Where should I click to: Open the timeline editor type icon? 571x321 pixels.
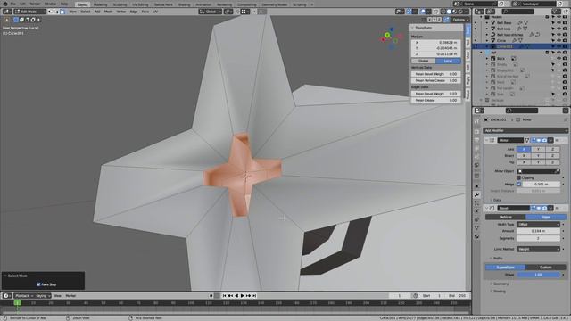click(x=6, y=296)
